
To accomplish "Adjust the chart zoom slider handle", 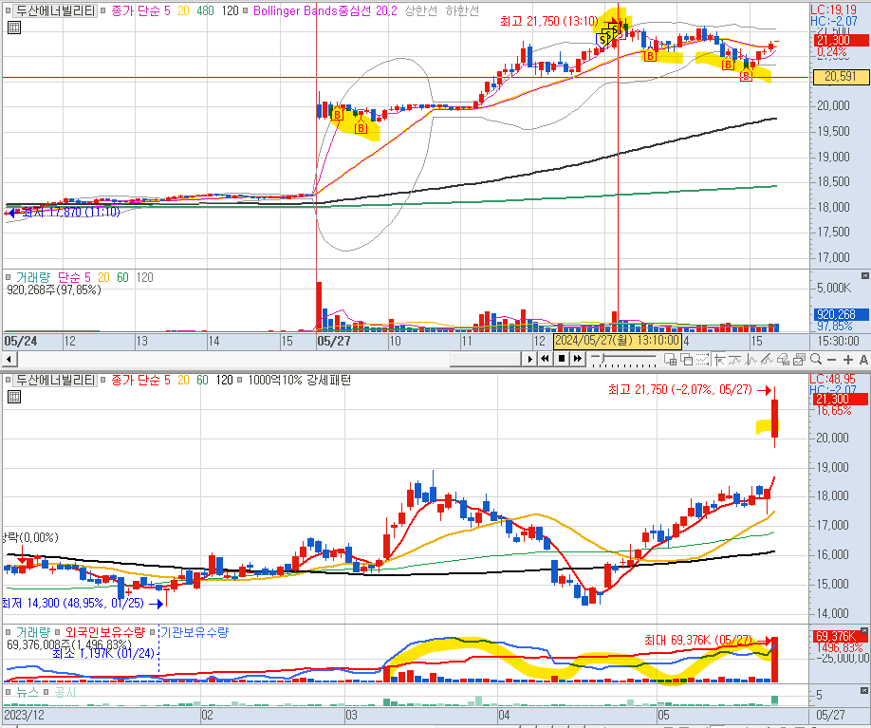I will pyautogui.click(x=604, y=358).
